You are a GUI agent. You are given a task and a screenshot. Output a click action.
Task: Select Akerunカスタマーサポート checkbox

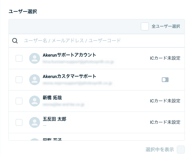19,80
